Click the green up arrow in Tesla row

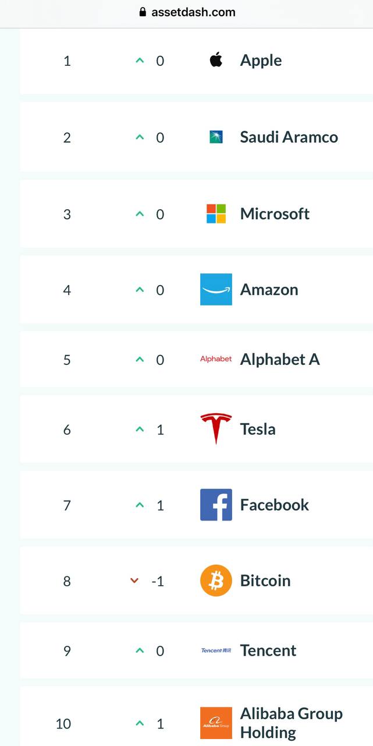[140, 430]
